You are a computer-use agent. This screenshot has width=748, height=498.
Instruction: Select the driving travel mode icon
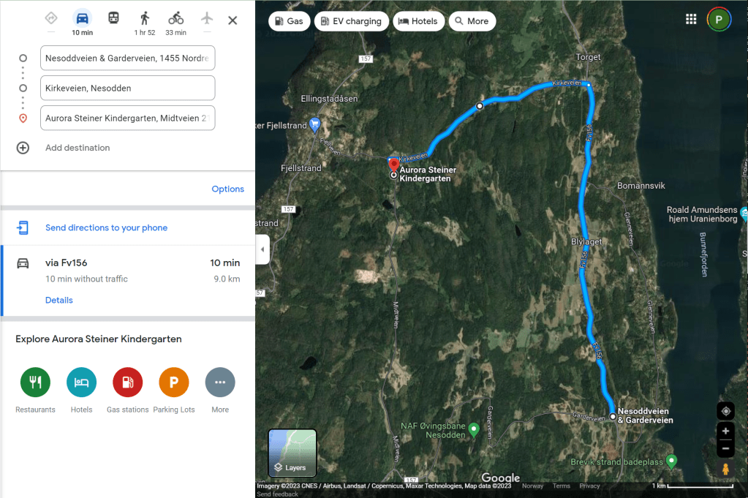(x=82, y=18)
